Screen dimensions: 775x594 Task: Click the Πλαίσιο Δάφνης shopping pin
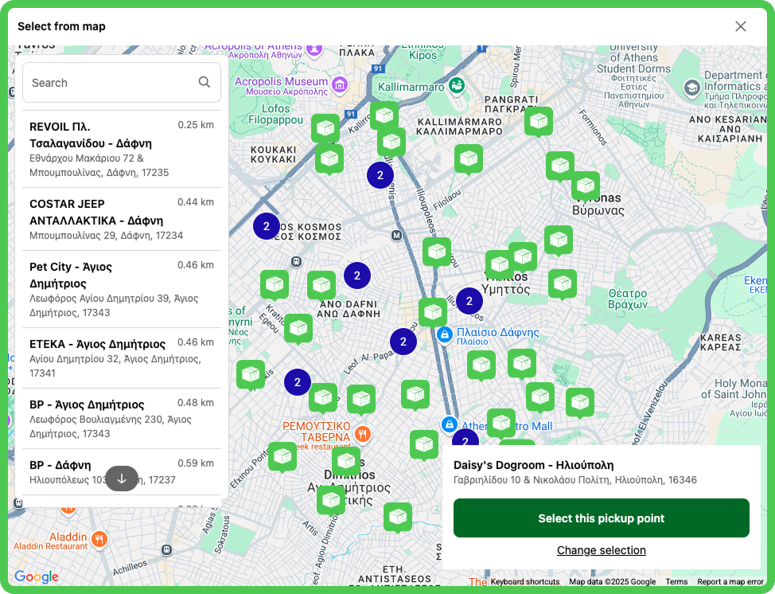click(x=444, y=334)
